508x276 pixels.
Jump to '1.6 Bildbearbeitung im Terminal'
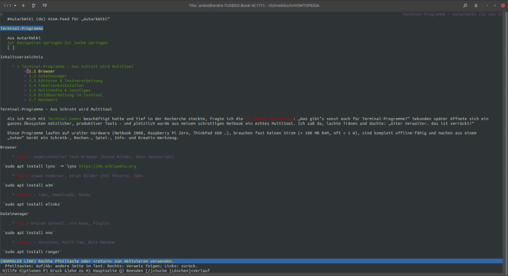click(x=65, y=95)
